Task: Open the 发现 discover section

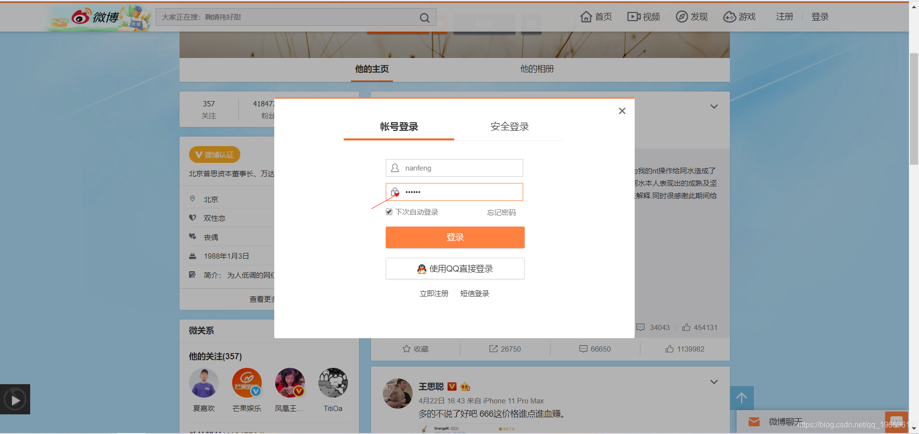Action: click(692, 17)
